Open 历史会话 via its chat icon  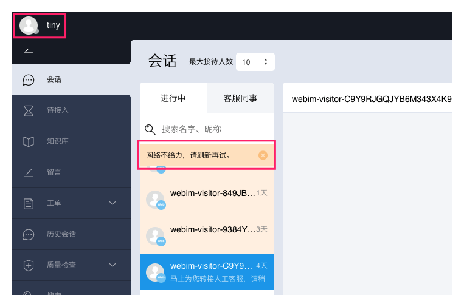coord(29,234)
